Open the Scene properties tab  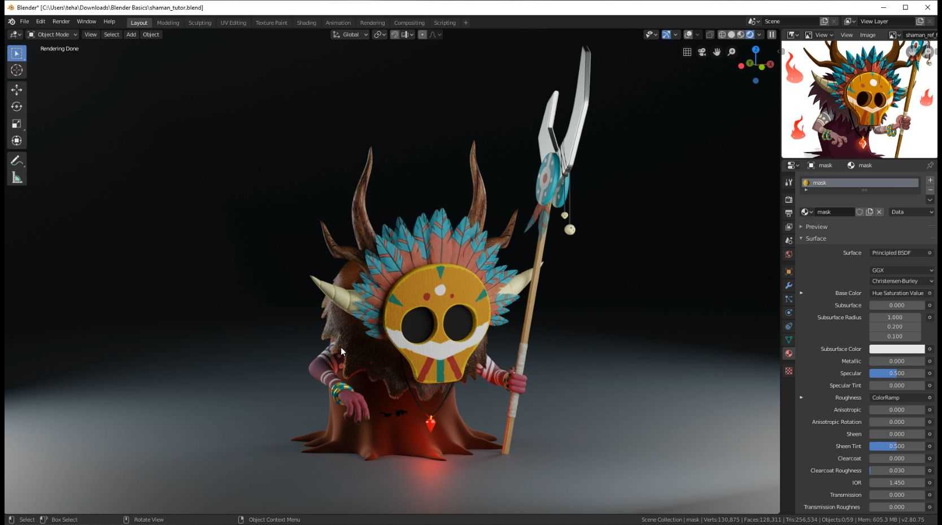tap(789, 240)
